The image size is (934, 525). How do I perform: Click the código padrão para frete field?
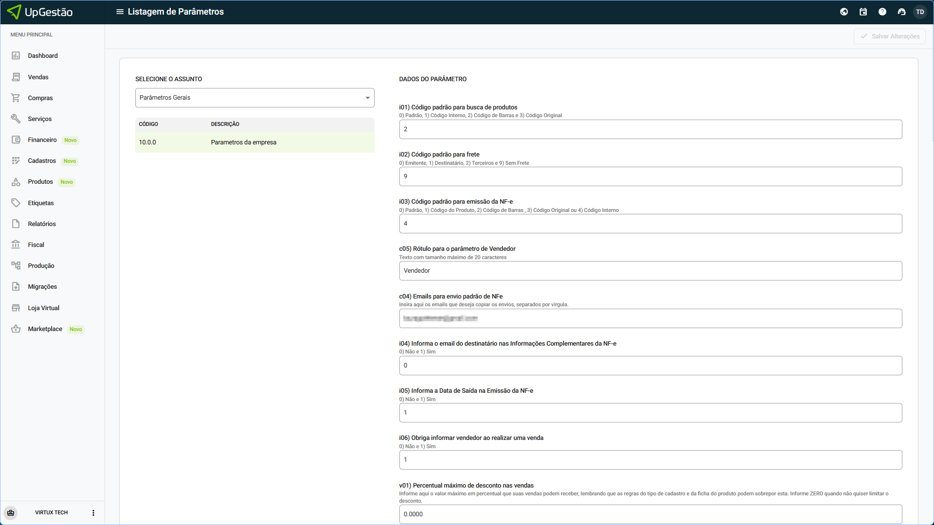click(650, 176)
